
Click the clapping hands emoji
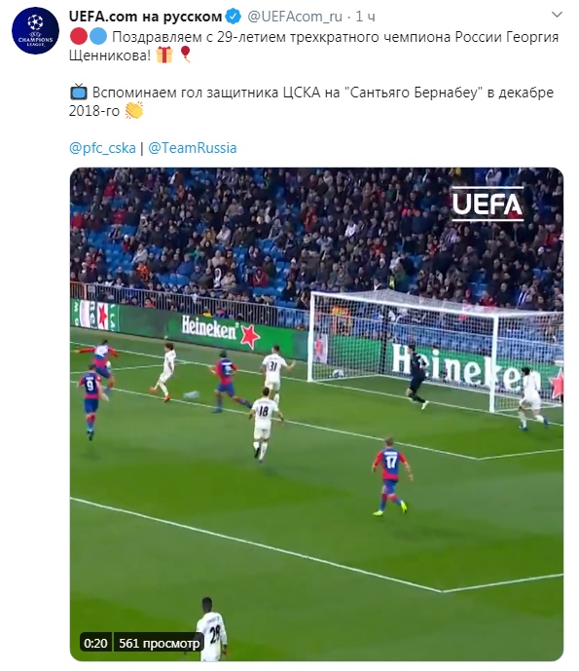[134, 110]
